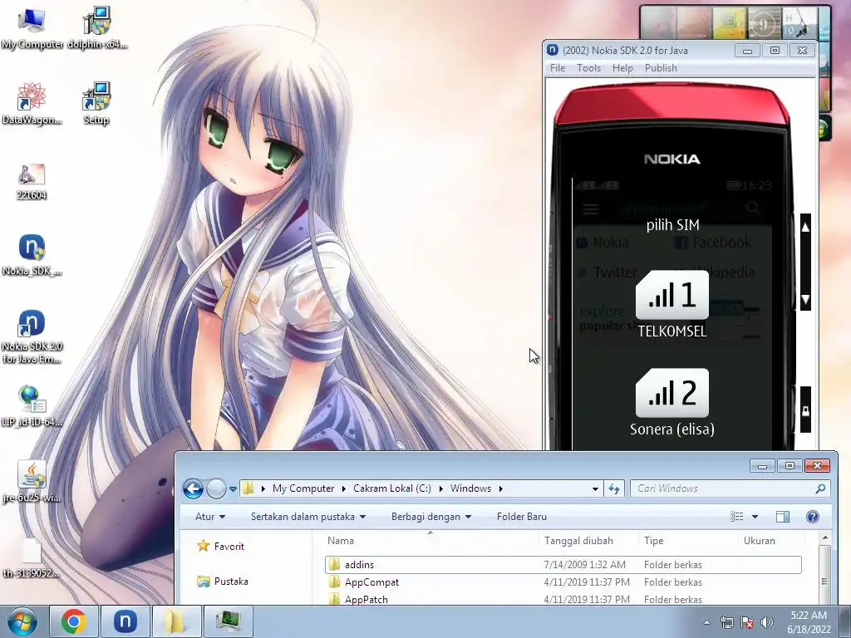Open the Publish menu in Nokia SDK
The image size is (851, 638).
pyautogui.click(x=661, y=68)
